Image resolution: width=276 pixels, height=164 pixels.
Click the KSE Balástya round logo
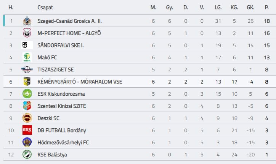pyautogui.click(x=27, y=155)
